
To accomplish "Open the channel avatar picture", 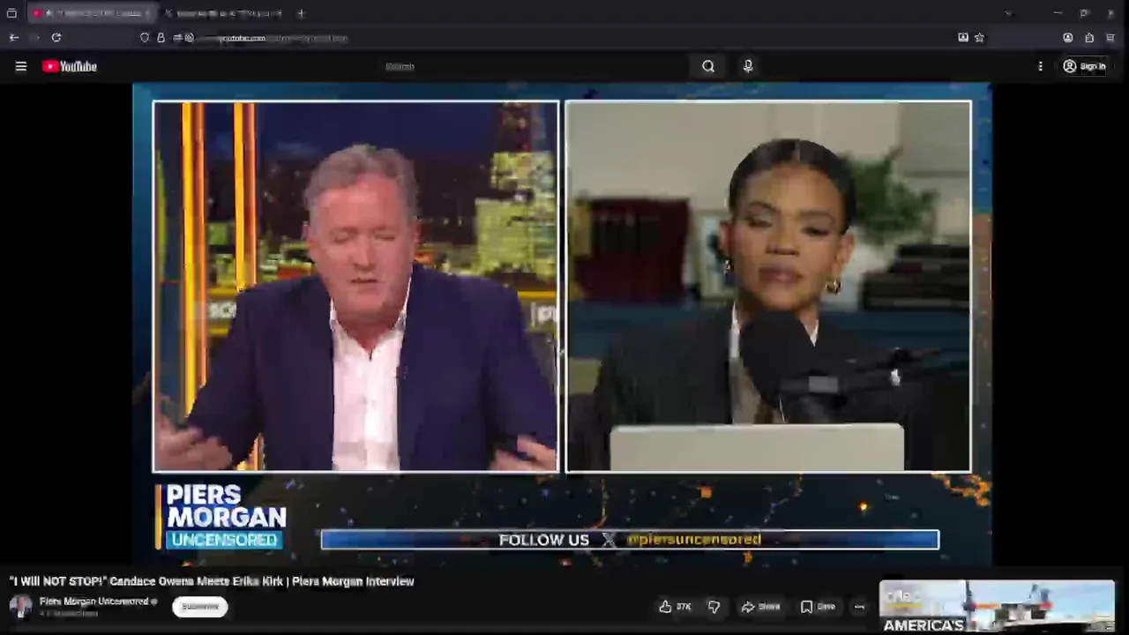I will click(20, 606).
